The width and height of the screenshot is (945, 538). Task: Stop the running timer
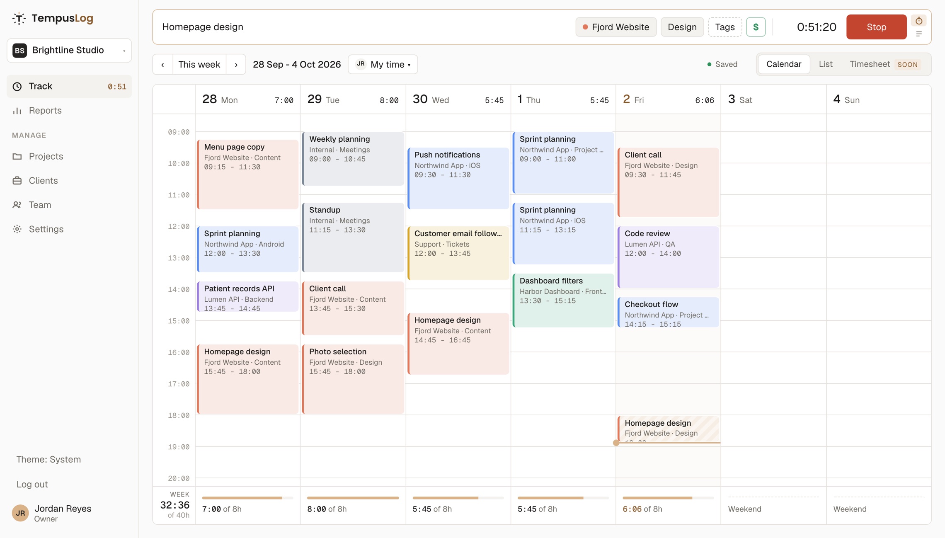(876, 27)
